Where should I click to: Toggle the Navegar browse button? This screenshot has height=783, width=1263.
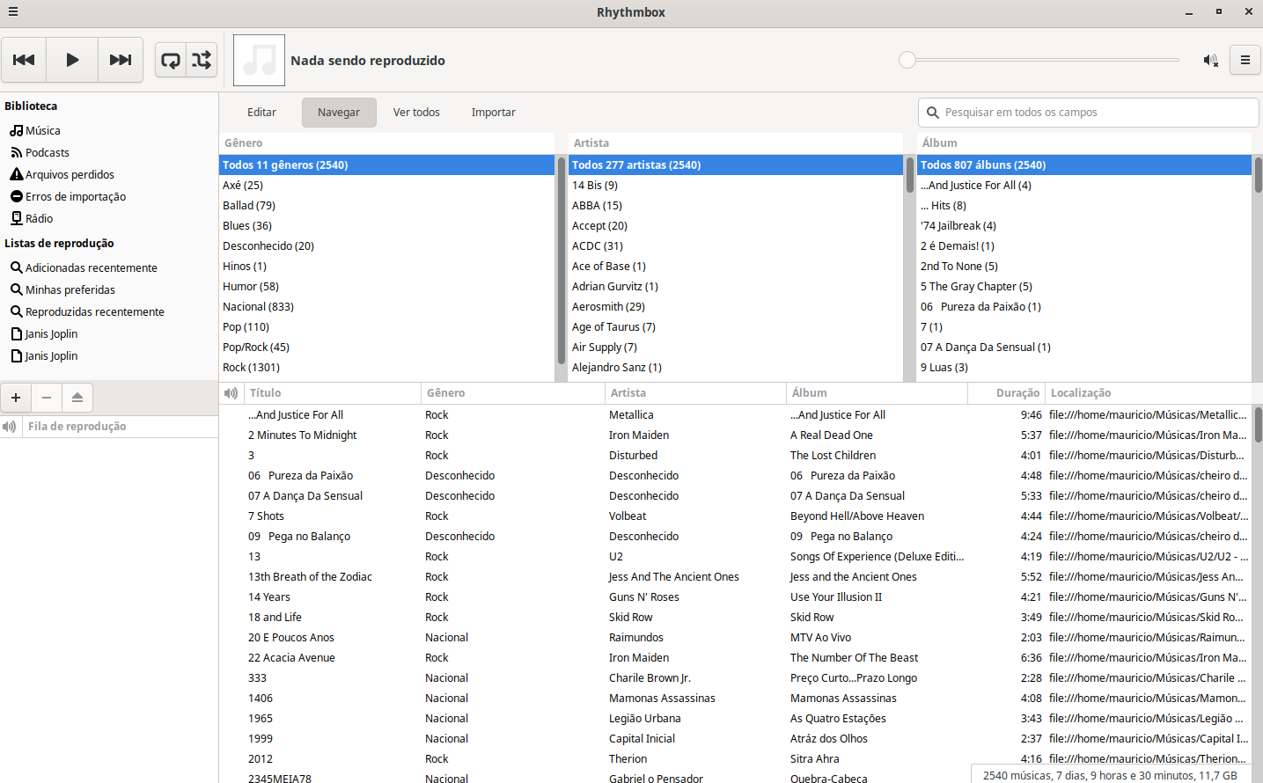coord(339,113)
